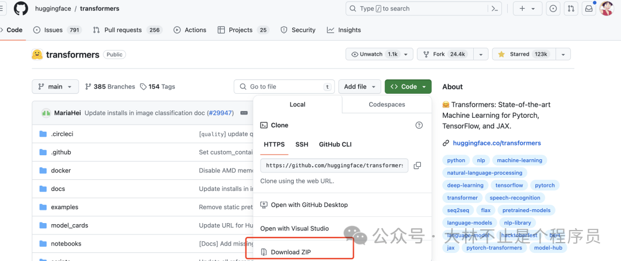Expand the star lists dropdown caret
Screen dimensions: 621x261
click(563, 54)
